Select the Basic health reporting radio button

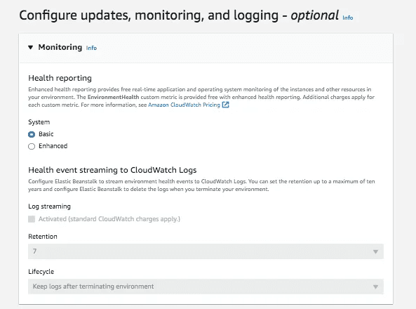[x=32, y=134]
